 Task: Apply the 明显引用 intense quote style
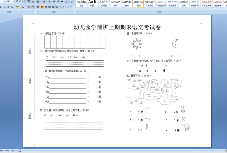pos(195,4)
